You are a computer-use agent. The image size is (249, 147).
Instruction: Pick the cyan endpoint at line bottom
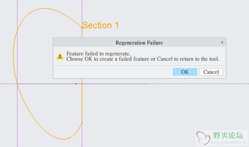(82, 122)
